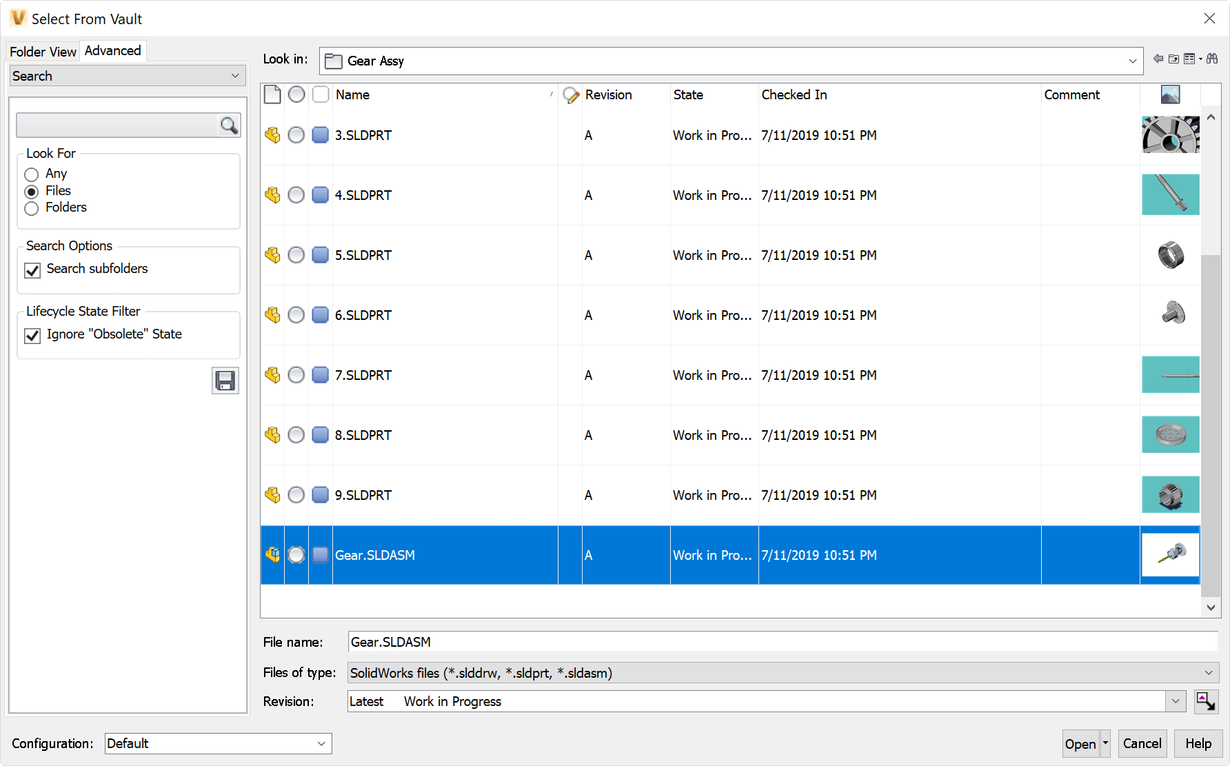
Task: Click the Help button
Action: (1198, 743)
